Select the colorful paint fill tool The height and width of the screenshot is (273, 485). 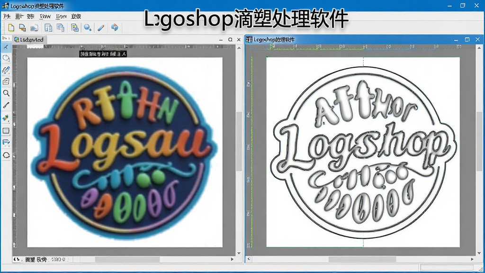tap(6, 118)
